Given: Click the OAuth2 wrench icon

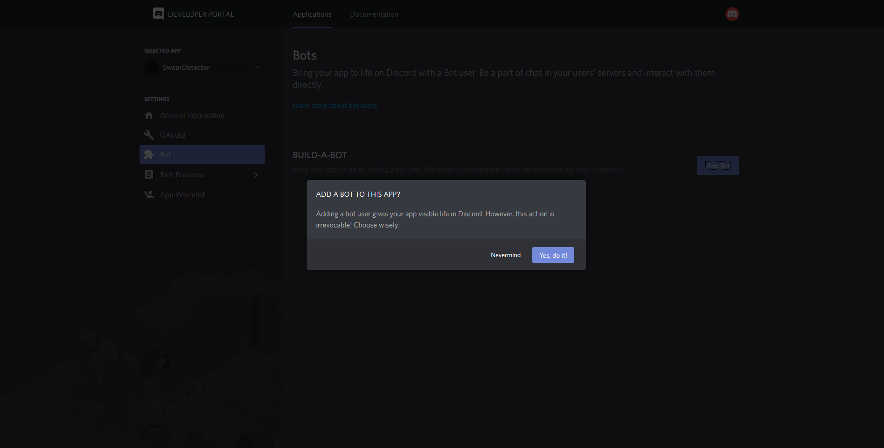Looking at the screenshot, I should pyautogui.click(x=149, y=135).
